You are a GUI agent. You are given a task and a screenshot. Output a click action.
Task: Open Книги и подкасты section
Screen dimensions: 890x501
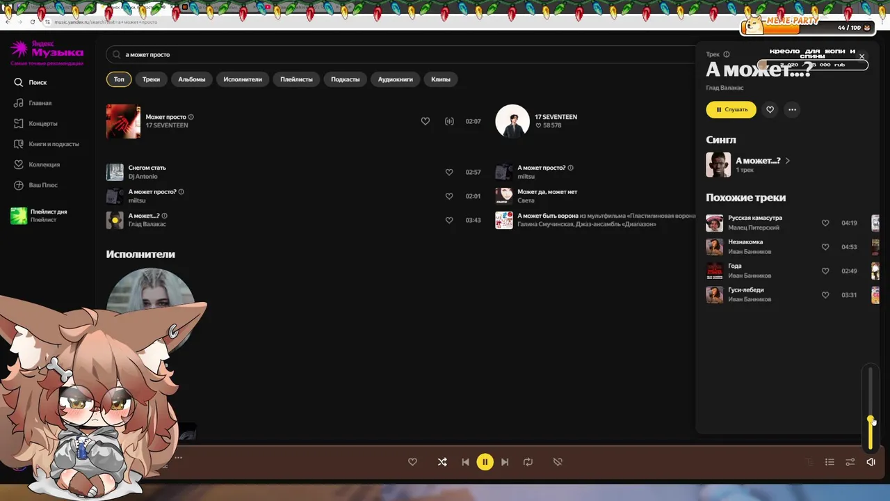pyautogui.click(x=46, y=144)
